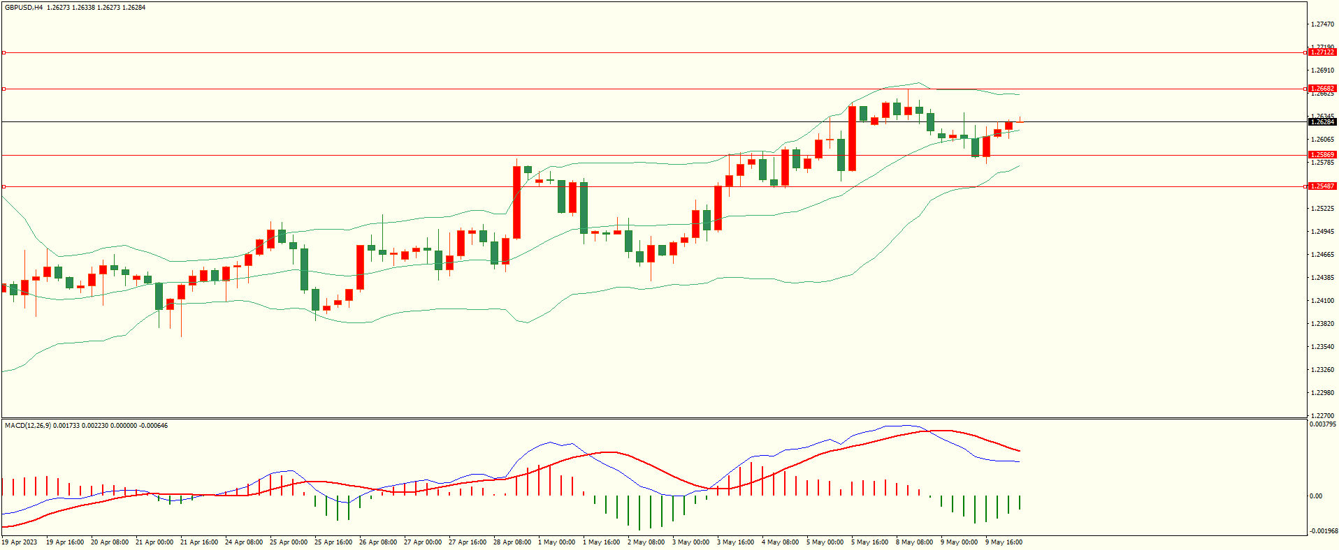This screenshot has height=550, width=1339.
Task: Click the 25 Apr 16:00 time label
Action: pyautogui.click(x=333, y=542)
